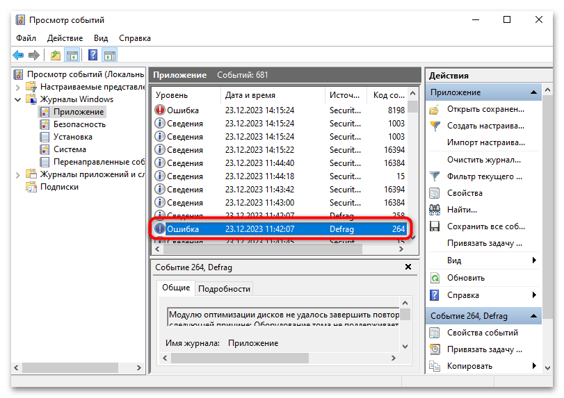Expand the Настраиваемые представления tree node

19,87
